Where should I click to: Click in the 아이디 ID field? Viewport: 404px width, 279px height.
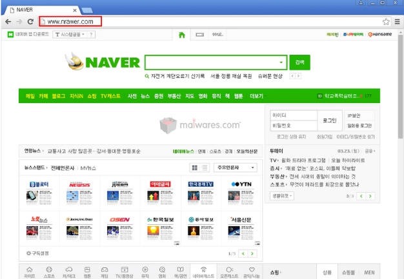tap(294, 115)
